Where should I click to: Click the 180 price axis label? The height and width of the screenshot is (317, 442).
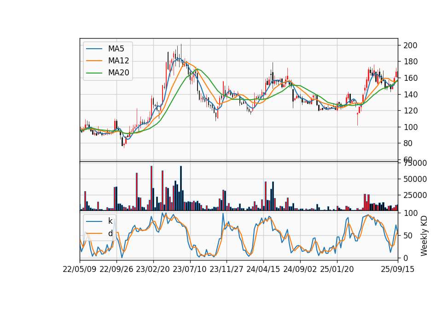(x=410, y=62)
